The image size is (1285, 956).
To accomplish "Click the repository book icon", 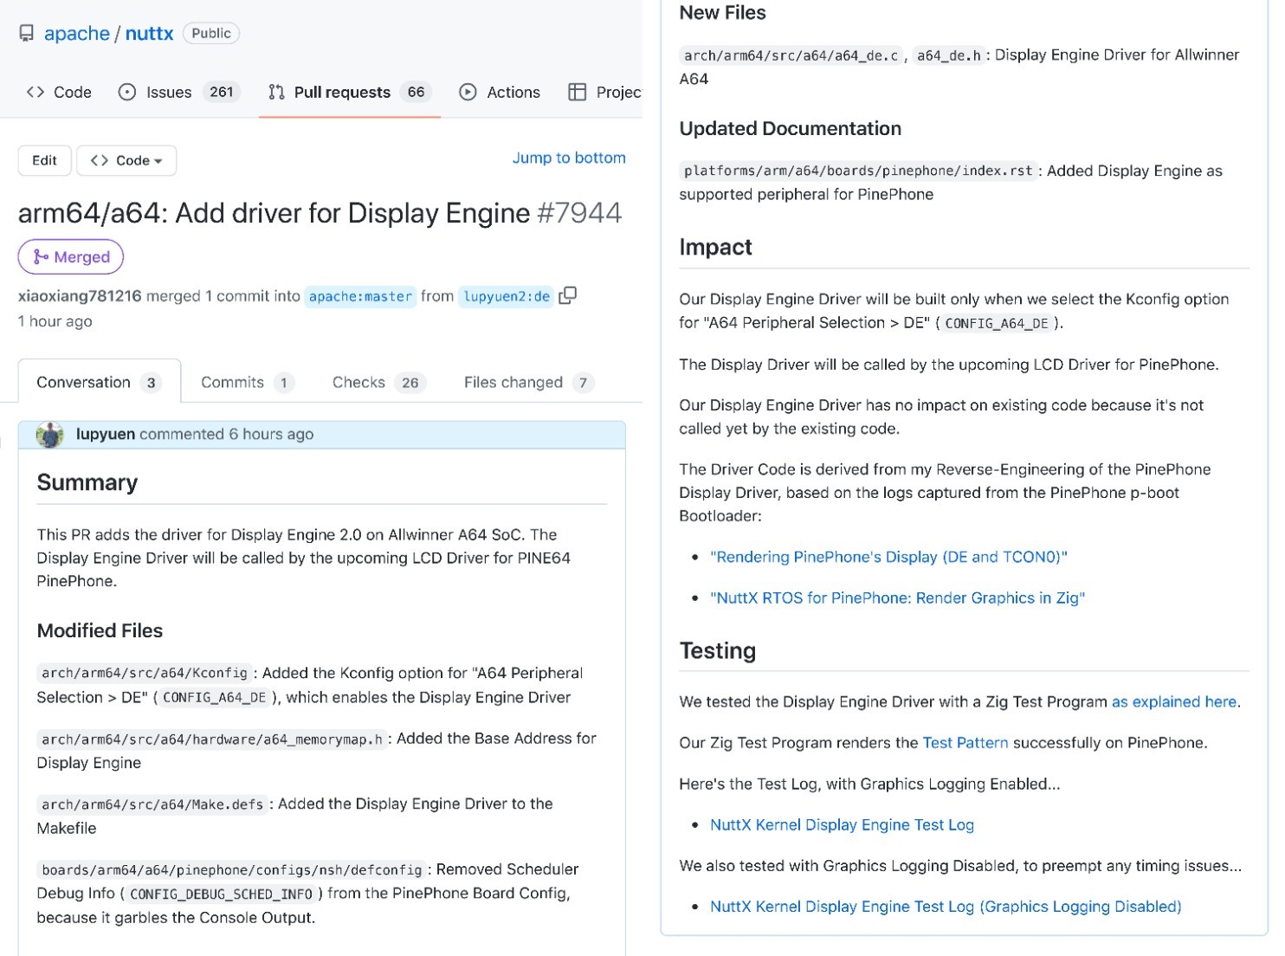I will click(x=27, y=34).
